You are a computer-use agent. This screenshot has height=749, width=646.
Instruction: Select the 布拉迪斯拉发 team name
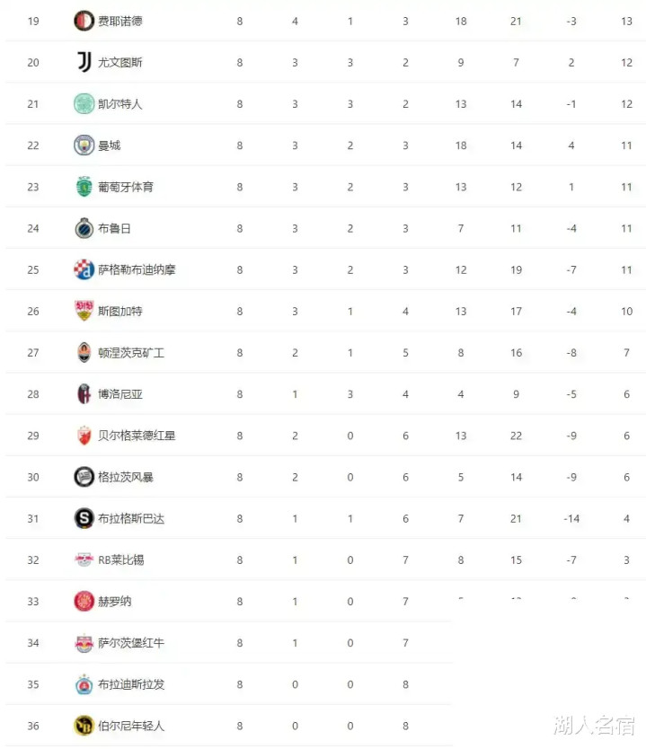click(131, 684)
